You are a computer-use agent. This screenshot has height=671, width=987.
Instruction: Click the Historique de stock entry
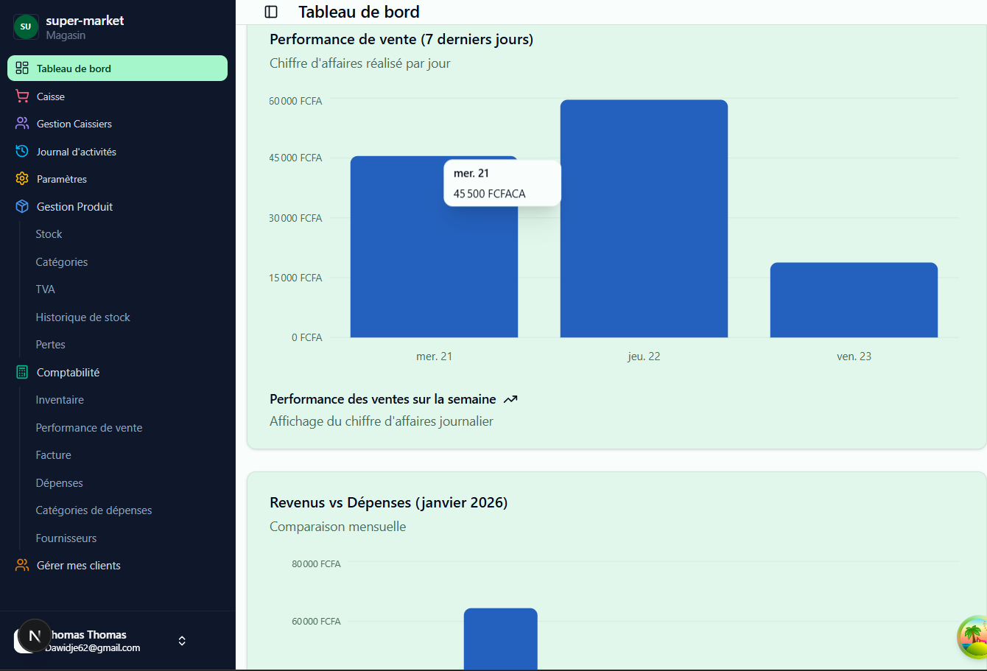pos(82,317)
